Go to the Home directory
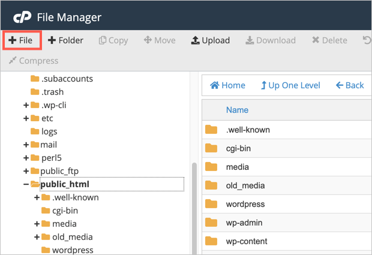Viewport: 372px width, 255px height. pos(227,85)
